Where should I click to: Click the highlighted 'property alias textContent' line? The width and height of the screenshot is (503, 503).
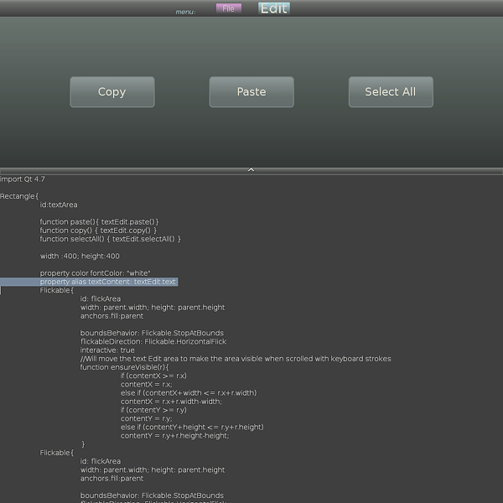[107, 282]
